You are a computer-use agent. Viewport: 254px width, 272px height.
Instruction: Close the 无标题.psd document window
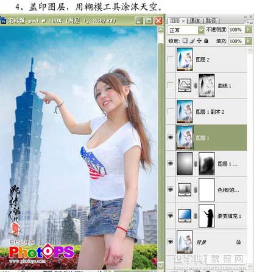click(158, 21)
